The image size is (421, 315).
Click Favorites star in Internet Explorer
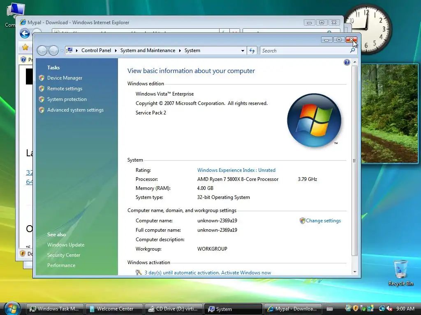[25, 48]
